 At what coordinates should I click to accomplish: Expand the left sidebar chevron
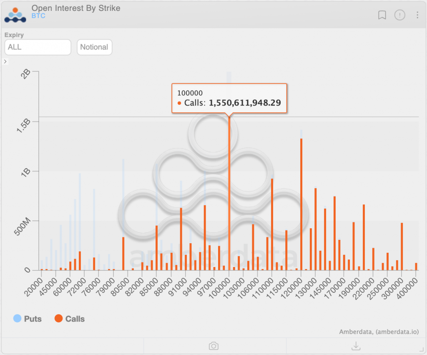[5, 61]
